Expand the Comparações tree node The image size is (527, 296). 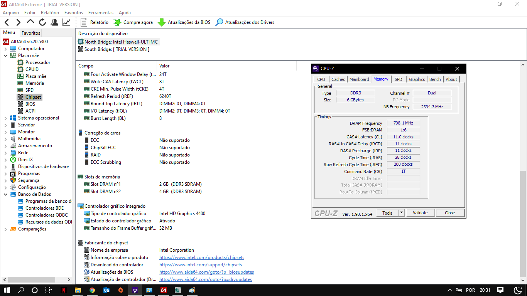point(5,229)
